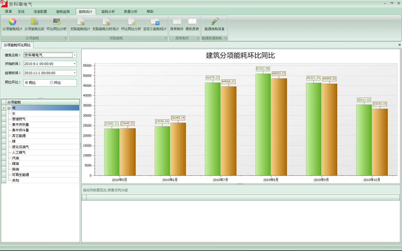Switch to the 信息配置 tab
This screenshot has height=251, width=402.
pos(40,11)
